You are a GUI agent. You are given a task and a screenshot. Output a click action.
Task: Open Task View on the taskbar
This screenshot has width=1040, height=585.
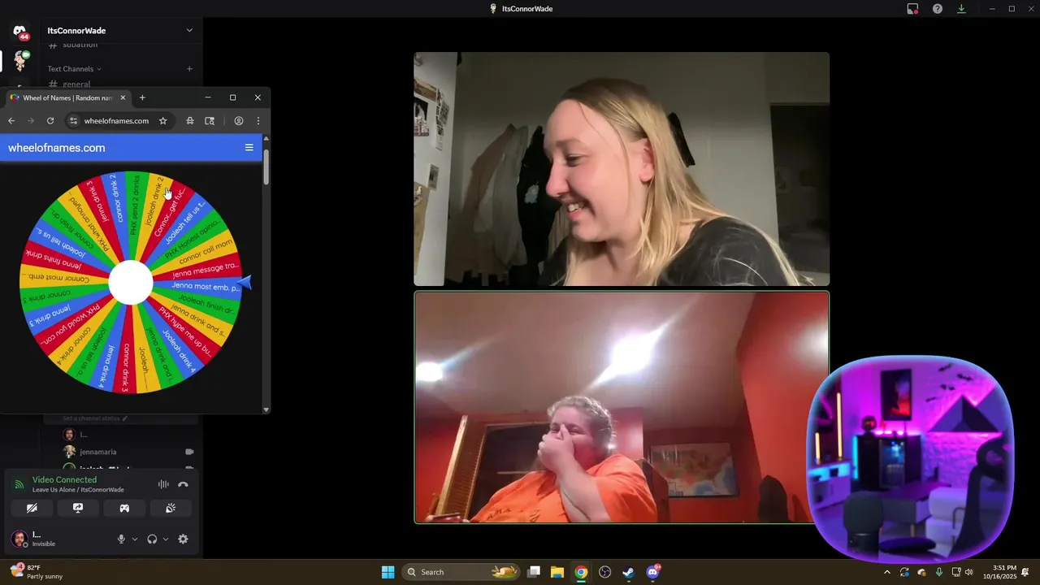534,572
